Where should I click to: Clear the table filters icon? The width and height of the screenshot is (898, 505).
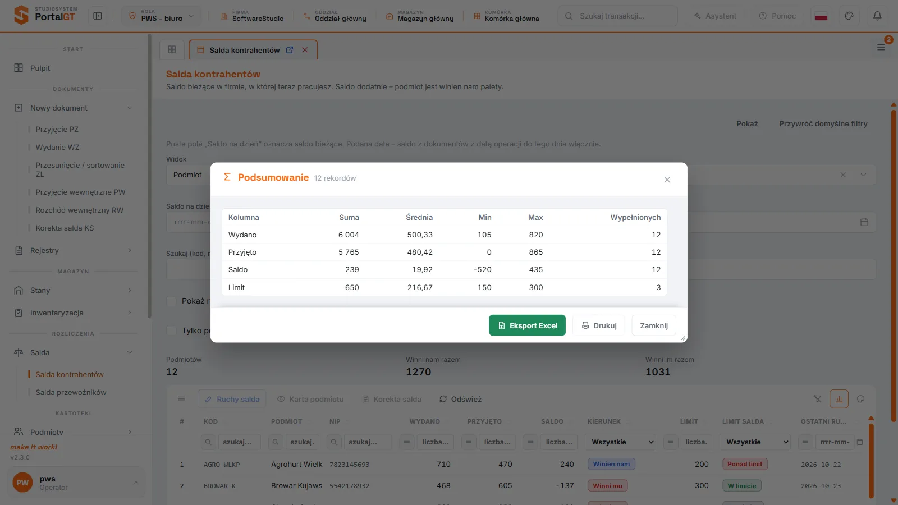pyautogui.click(x=818, y=399)
